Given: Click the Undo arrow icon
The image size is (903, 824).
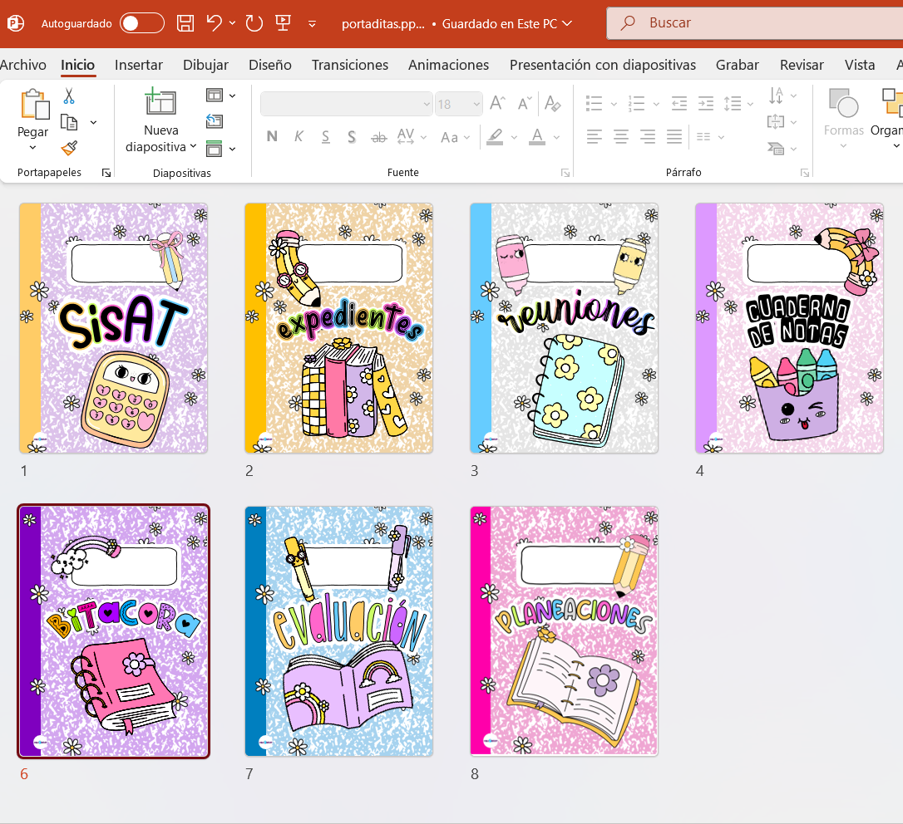Looking at the screenshot, I should coord(215,23).
